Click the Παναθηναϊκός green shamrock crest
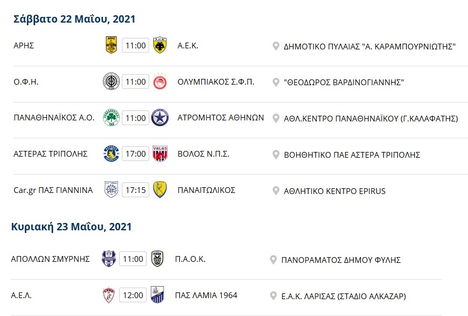The height and width of the screenshot is (316, 468). 111,117
